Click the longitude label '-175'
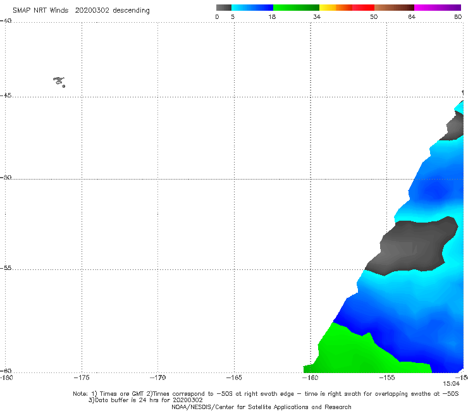Screen dimensions: 468x411 tap(82, 377)
